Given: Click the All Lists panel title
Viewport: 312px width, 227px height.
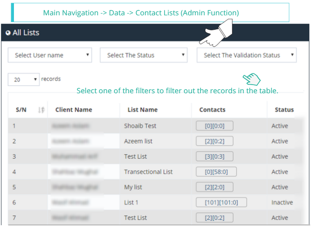Looking at the screenshot, I should pyautogui.click(x=26, y=33).
